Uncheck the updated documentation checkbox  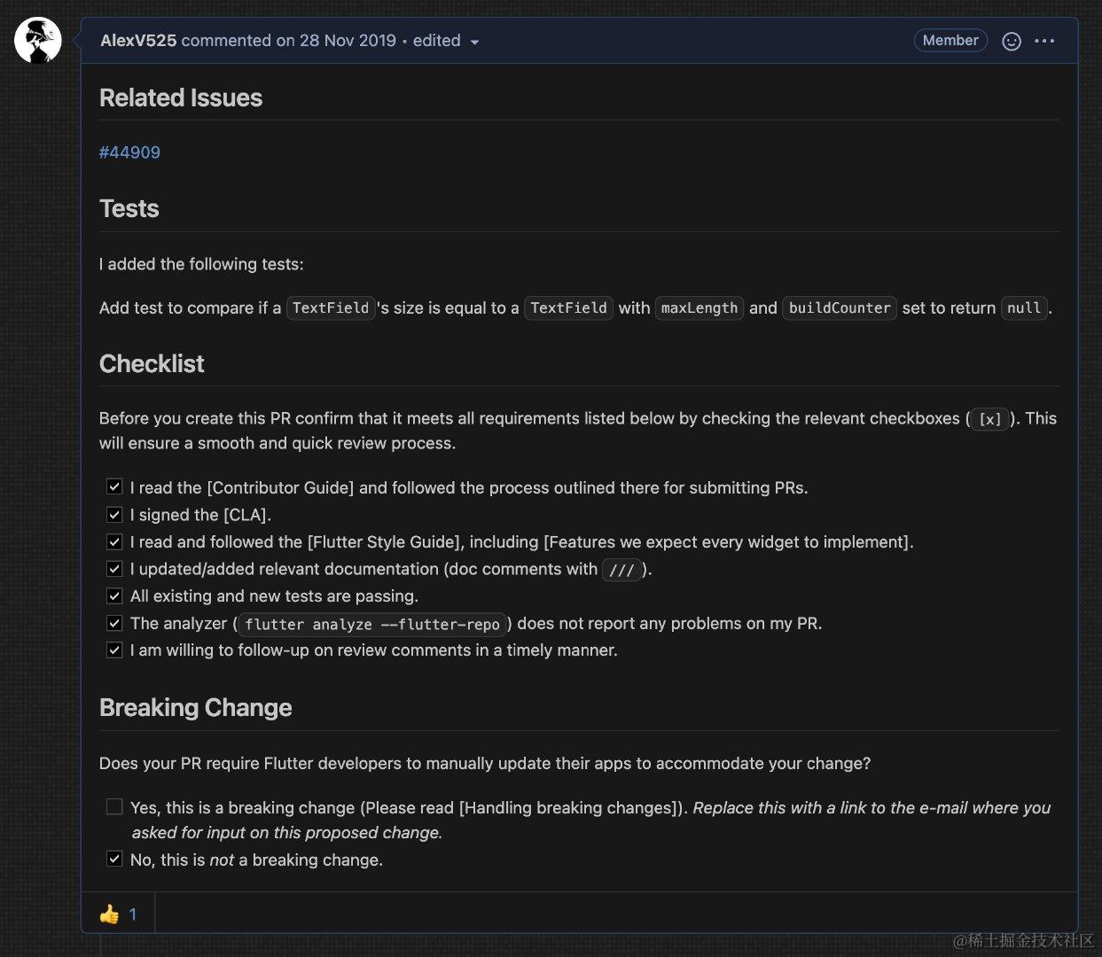pos(114,569)
